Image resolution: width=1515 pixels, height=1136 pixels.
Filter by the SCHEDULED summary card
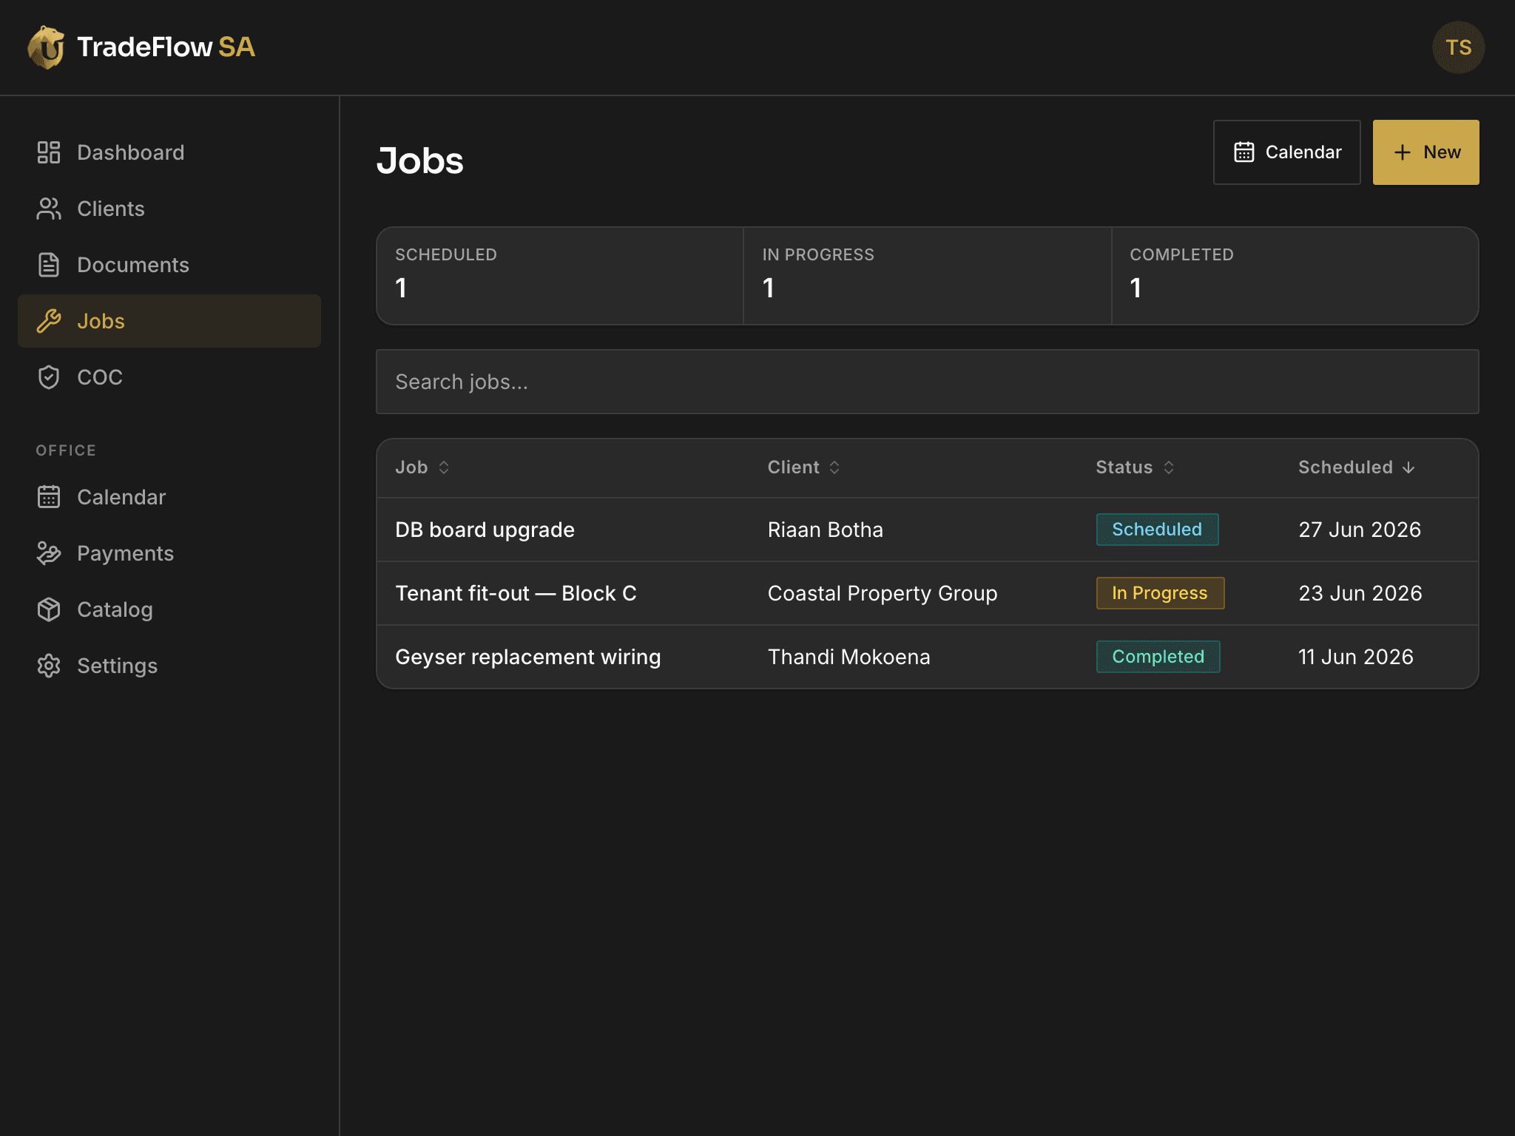pos(560,276)
